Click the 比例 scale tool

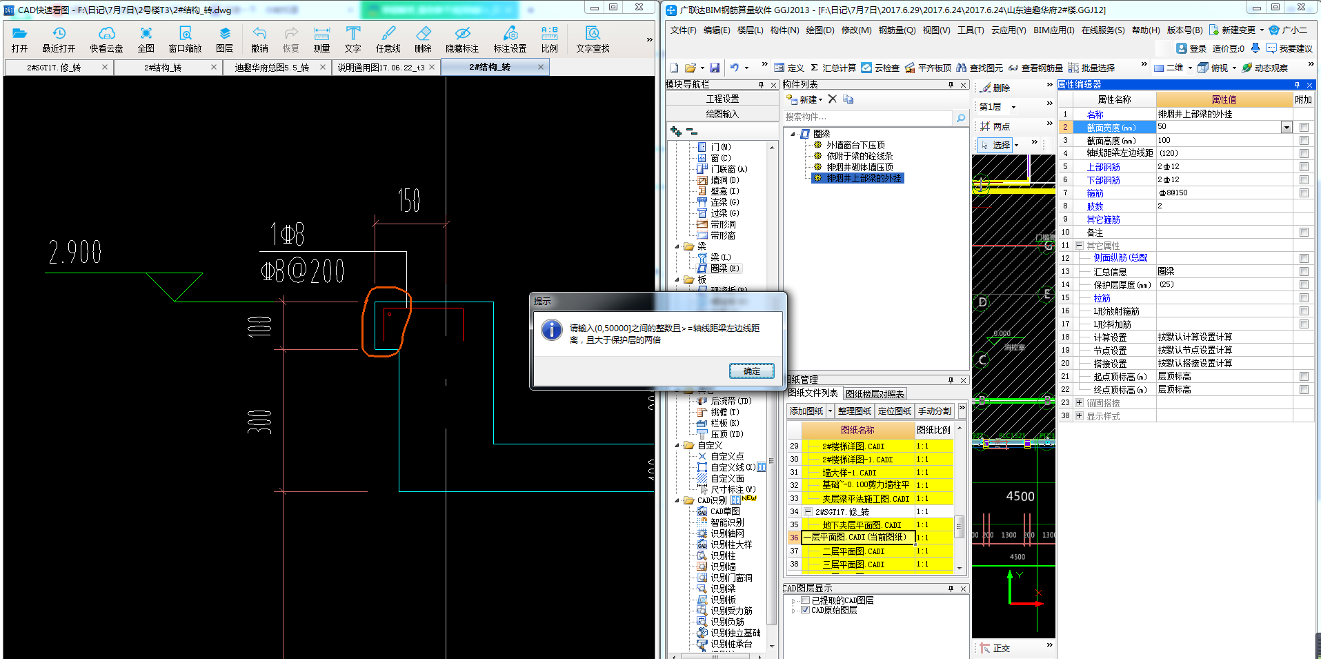(x=550, y=39)
